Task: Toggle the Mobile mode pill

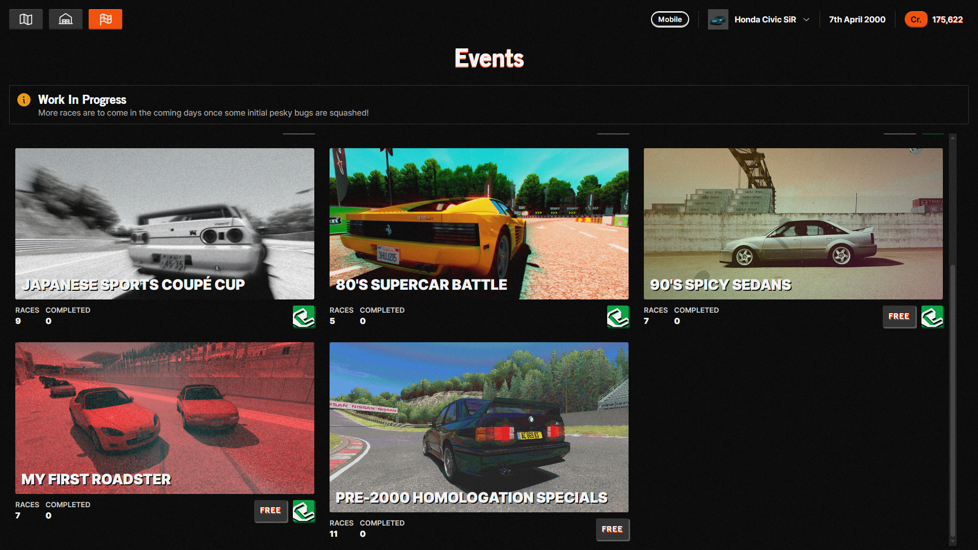Action: [670, 19]
